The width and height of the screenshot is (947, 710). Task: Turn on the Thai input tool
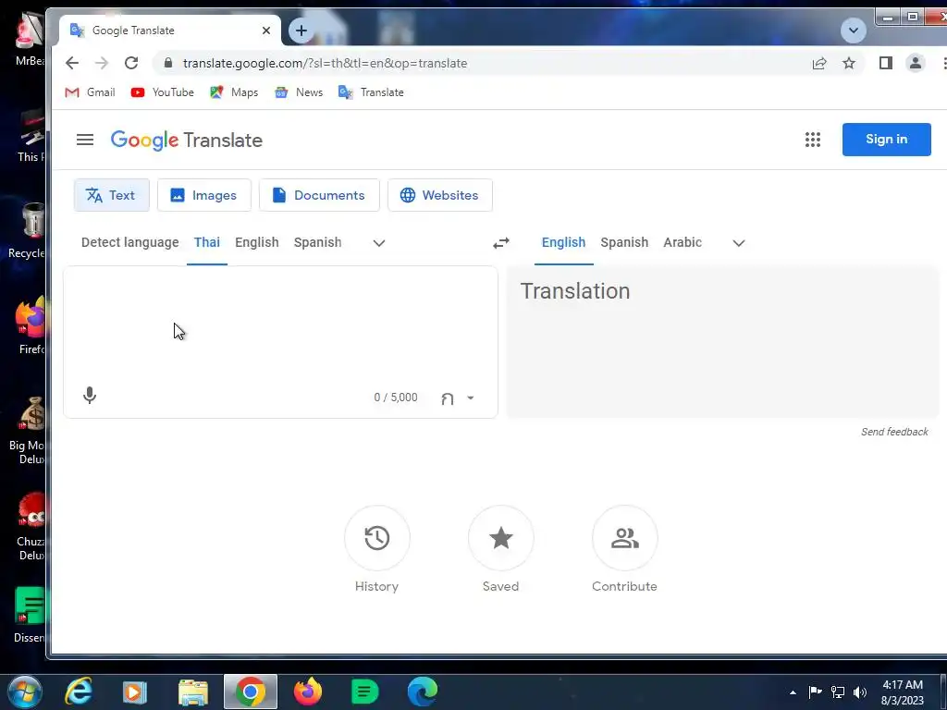[447, 398]
